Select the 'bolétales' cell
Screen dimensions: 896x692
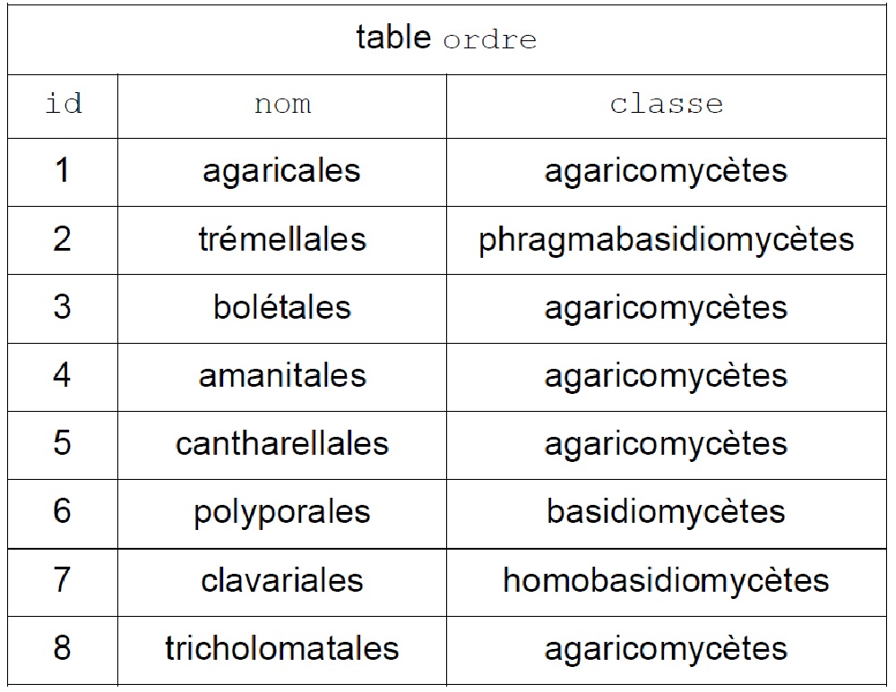coord(282,309)
